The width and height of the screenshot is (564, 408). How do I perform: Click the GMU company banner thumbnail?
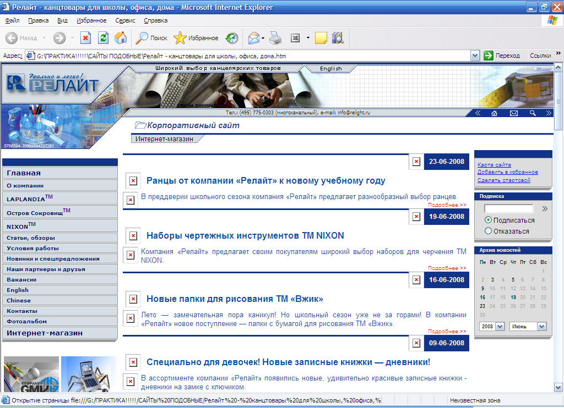click(31, 374)
